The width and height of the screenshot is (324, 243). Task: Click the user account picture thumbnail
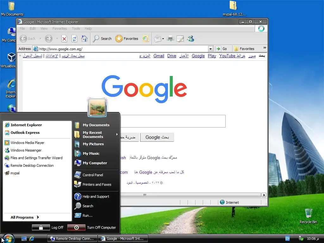97,108
